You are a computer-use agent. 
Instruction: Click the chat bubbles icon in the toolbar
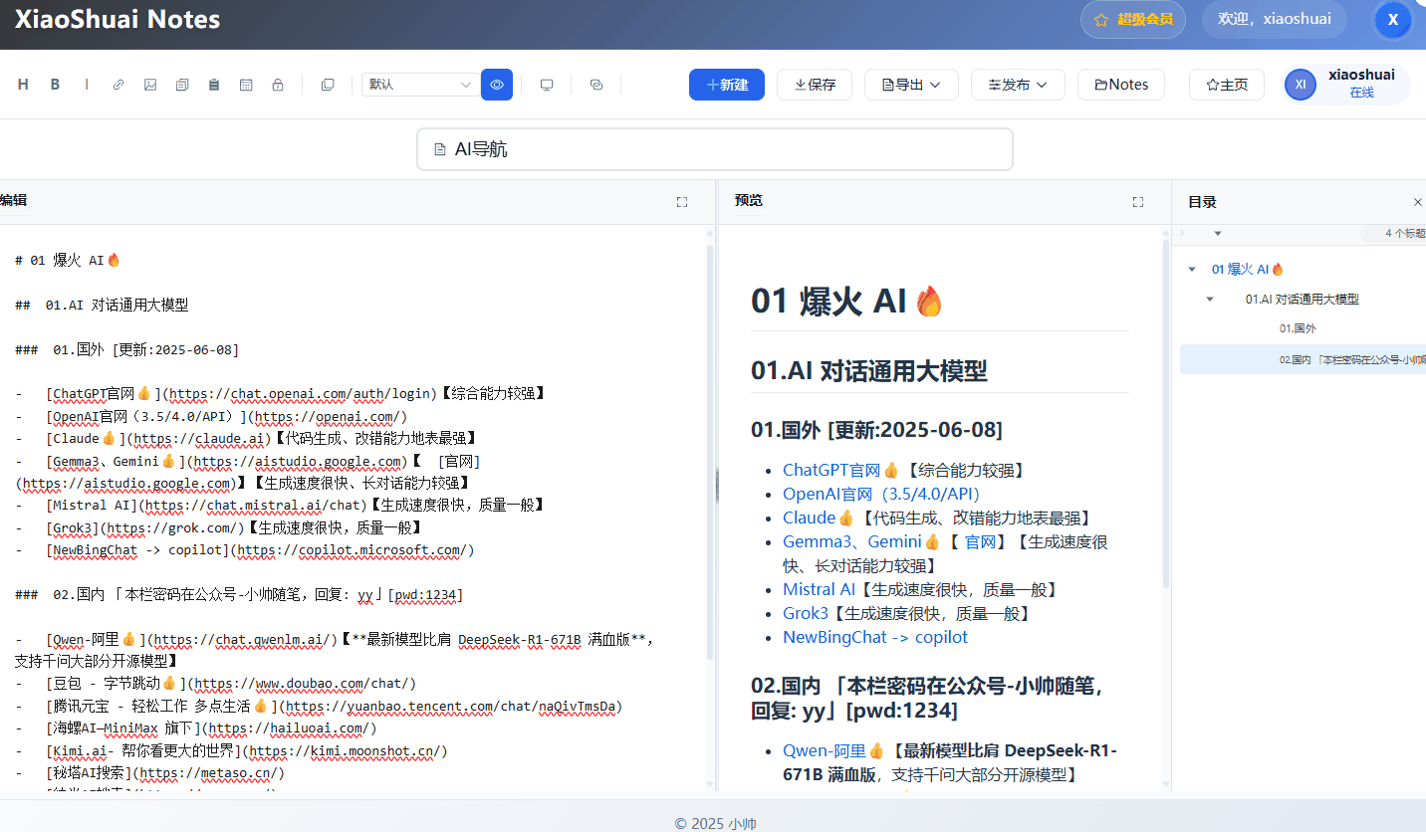pos(596,85)
